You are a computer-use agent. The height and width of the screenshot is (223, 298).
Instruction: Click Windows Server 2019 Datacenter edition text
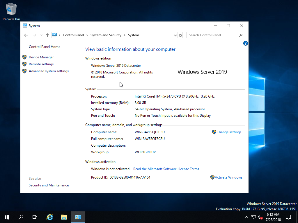point(116,66)
